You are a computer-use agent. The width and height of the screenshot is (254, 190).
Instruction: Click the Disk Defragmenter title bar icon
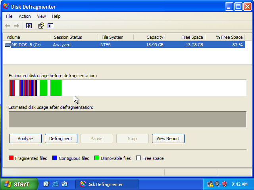(6, 7)
